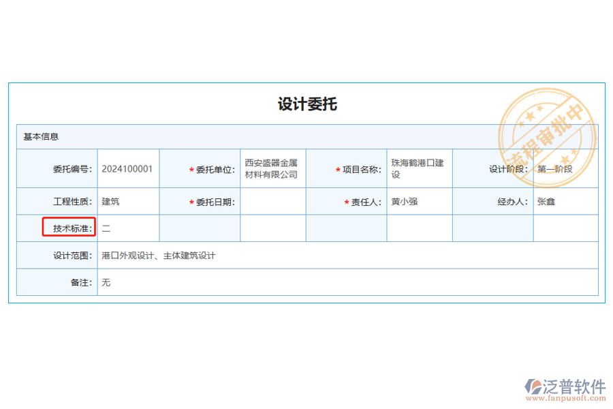Image resolution: width=613 pixels, height=409 pixels.
Task: Click the 项目名称 field showing 珠海鹤港口建设
Action: [418, 168]
